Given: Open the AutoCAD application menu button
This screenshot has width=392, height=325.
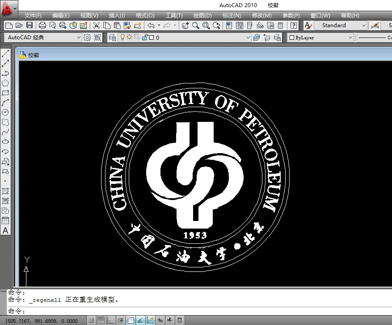Looking at the screenshot, I should tap(9, 9).
